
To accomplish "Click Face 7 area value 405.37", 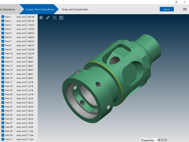I will click(31, 41).
